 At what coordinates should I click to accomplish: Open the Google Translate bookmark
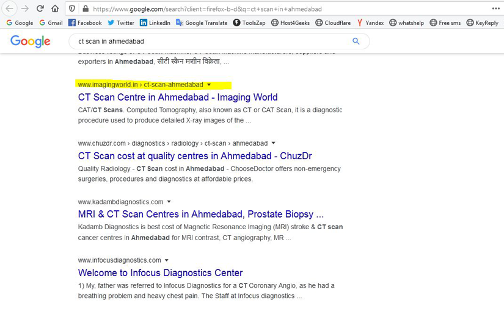[x=202, y=23]
